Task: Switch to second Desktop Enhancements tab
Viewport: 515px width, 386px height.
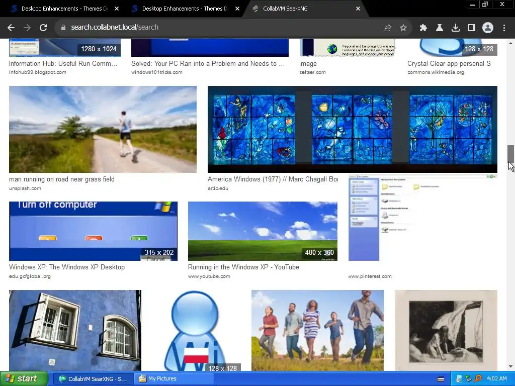Action: 184,9
